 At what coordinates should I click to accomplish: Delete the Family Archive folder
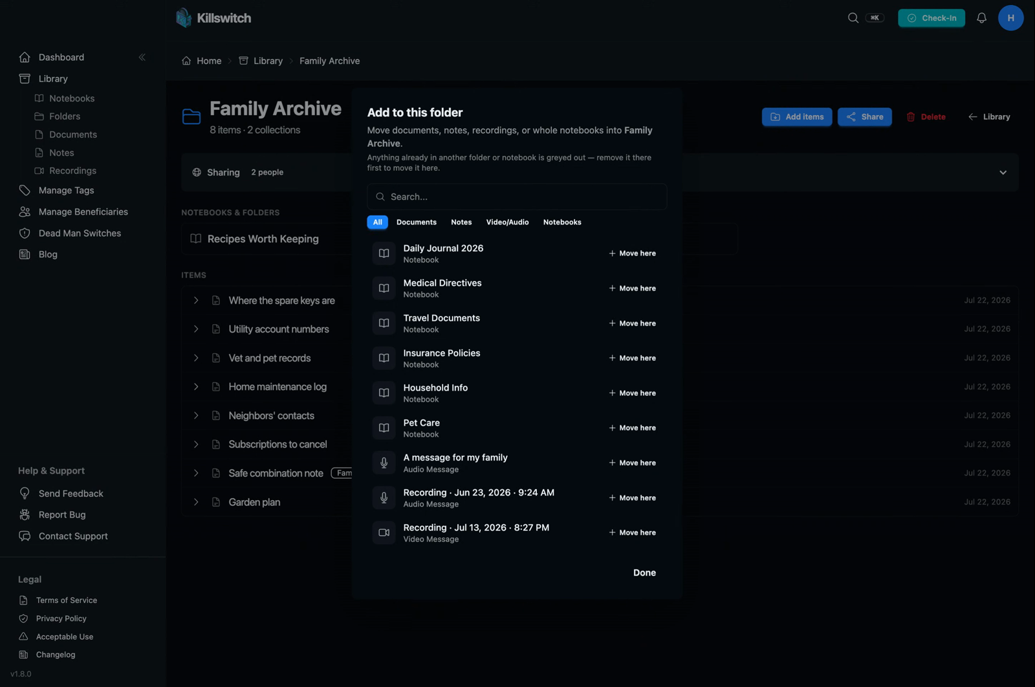click(x=926, y=117)
